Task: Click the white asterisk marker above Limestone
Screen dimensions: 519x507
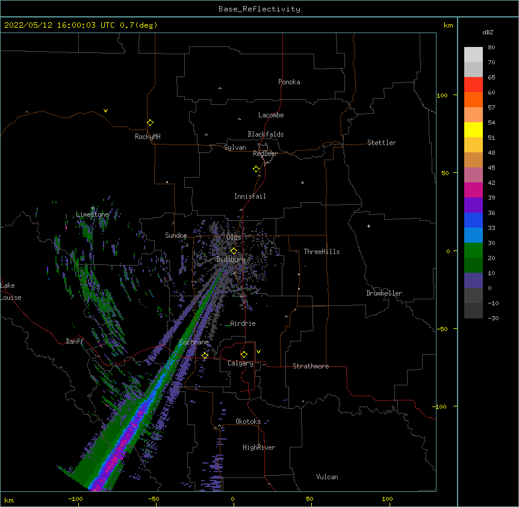Action: point(93,208)
